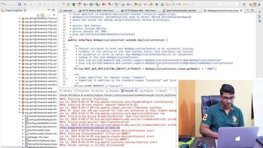
Task: Toggle code folding at line 57
Action: tap(67, 79)
